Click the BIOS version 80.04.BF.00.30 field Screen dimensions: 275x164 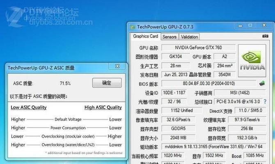(x=209, y=83)
